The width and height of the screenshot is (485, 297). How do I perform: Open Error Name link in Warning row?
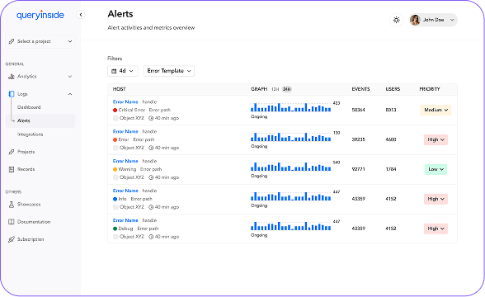pos(125,161)
